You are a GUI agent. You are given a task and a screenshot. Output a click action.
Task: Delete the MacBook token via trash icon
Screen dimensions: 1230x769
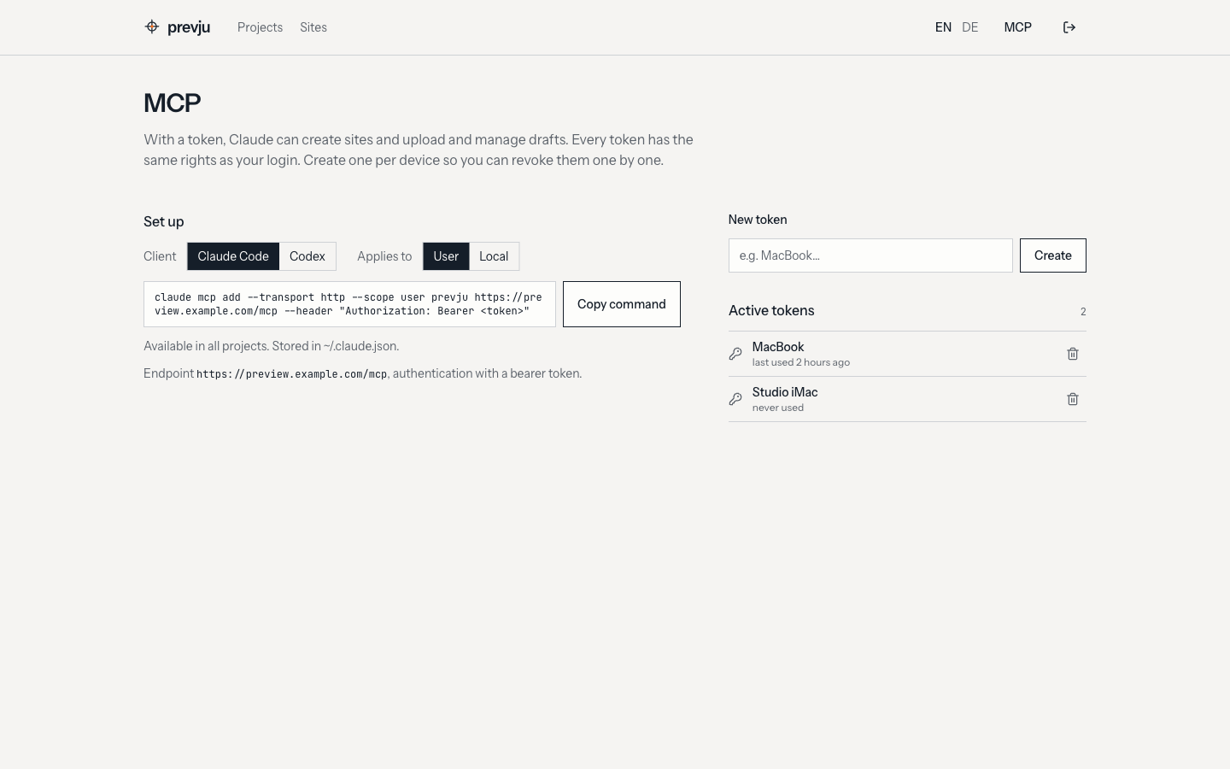[x=1073, y=354]
